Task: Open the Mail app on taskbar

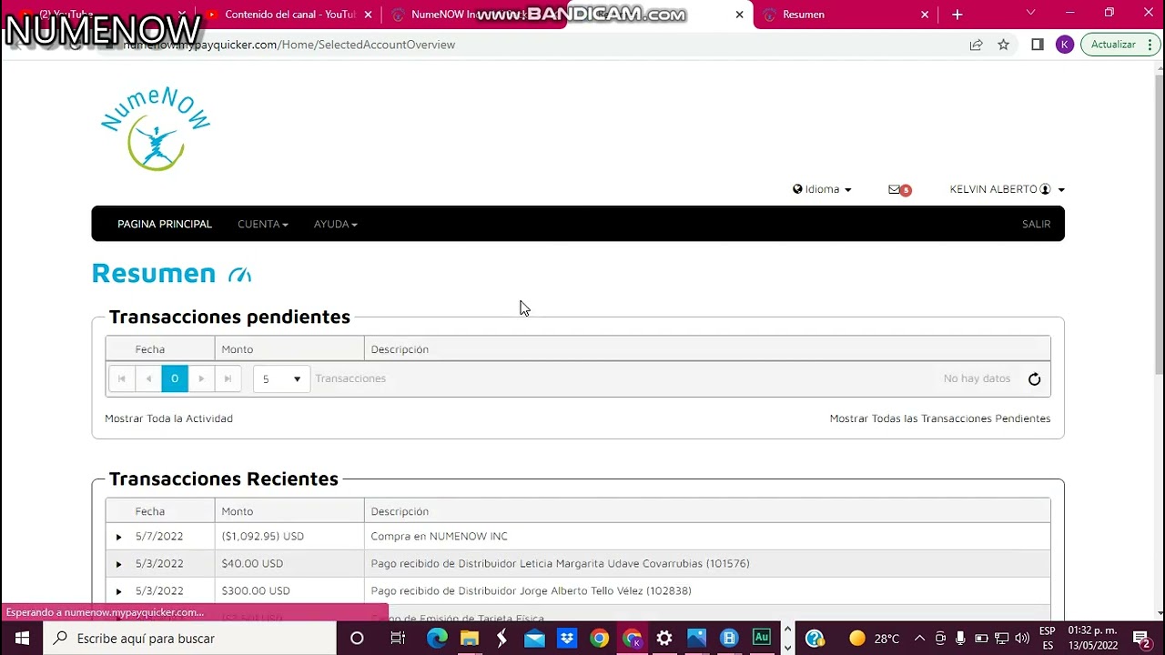Action: pyautogui.click(x=534, y=639)
